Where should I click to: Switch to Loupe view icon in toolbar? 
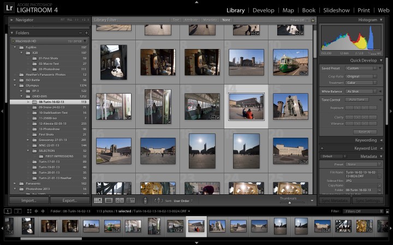[x=108, y=201]
